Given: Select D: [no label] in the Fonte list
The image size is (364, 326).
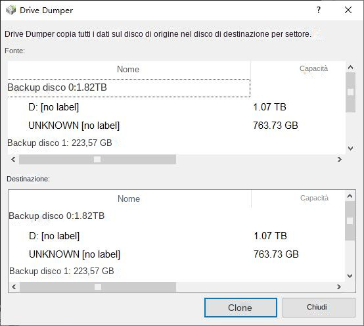Looking at the screenshot, I should [x=54, y=107].
